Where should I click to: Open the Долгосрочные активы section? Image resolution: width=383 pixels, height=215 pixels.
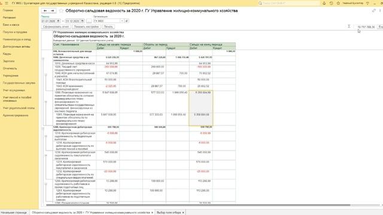(x=16, y=47)
